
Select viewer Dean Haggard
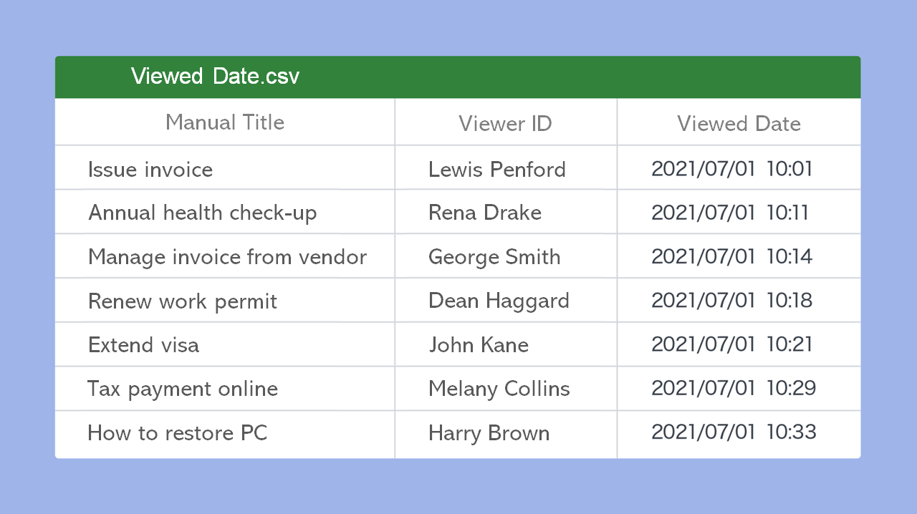coord(499,301)
